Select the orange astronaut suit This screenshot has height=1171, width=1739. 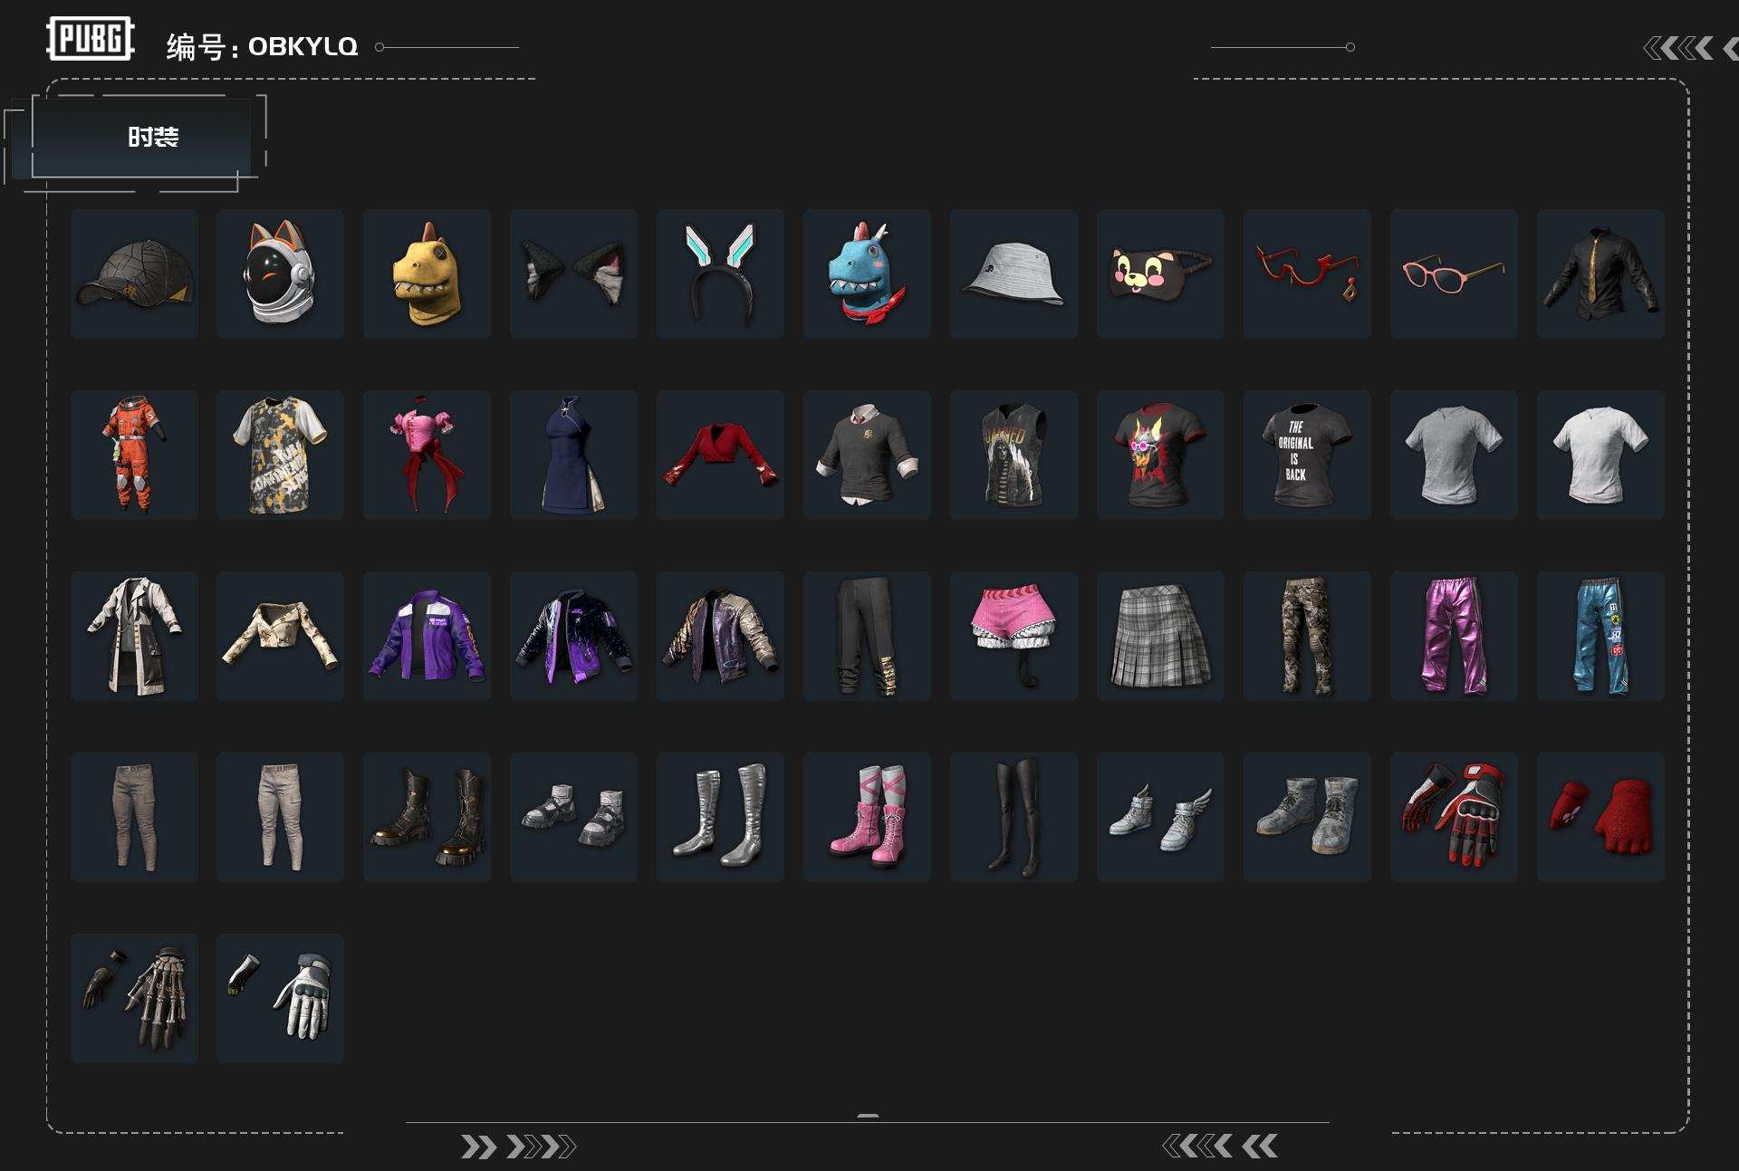pyautogui.click(x=134, y=455)
